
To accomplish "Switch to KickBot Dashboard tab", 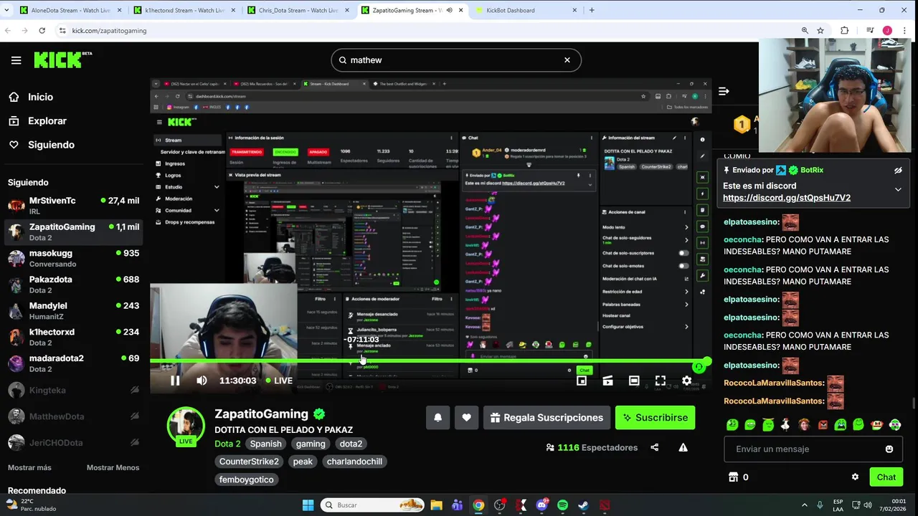I will point(526,10).
